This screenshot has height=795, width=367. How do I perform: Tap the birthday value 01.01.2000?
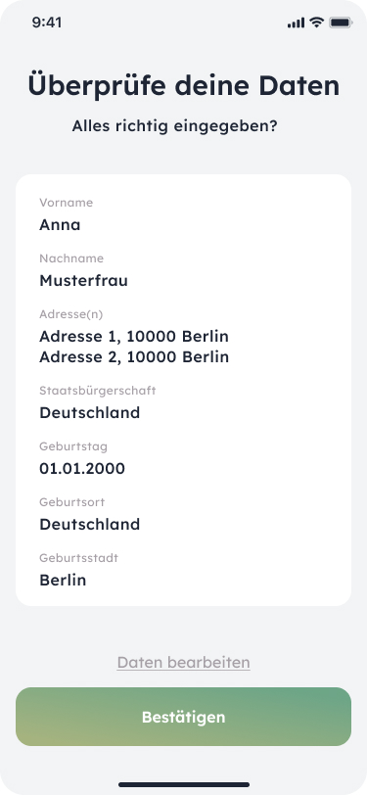(82, 468)
